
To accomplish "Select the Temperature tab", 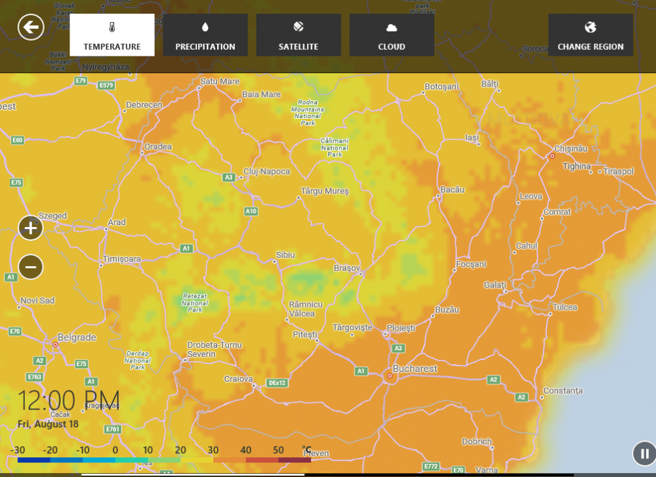I will (x=112, y=35).
